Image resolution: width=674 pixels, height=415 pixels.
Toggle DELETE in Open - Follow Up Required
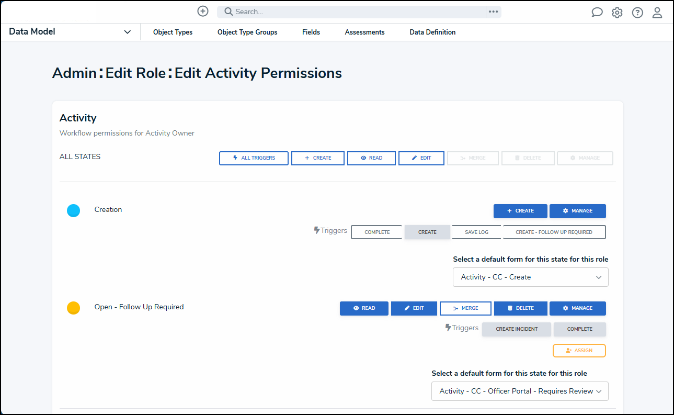click(521, 308)
